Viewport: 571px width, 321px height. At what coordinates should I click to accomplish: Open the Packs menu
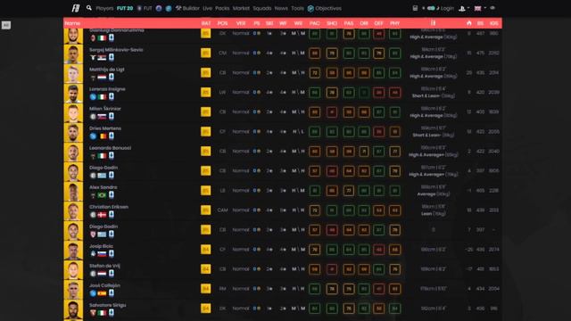[x=222, y=8]
